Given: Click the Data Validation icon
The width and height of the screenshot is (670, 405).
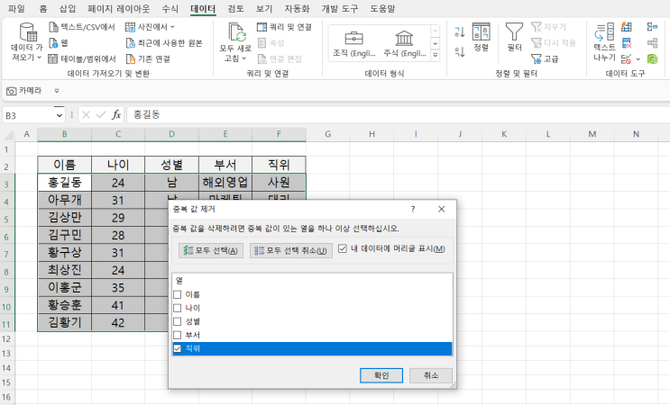Looking at the screenshot, I should [627, 58].
